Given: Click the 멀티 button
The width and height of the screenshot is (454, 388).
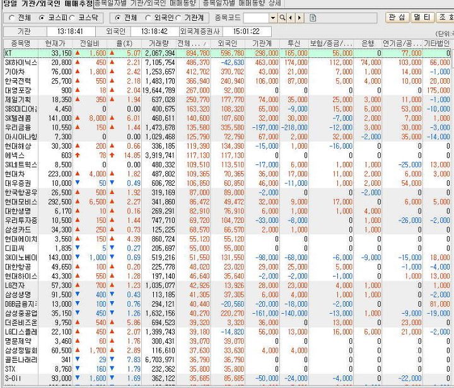Looking at the screenshot, I should point(422,18).
